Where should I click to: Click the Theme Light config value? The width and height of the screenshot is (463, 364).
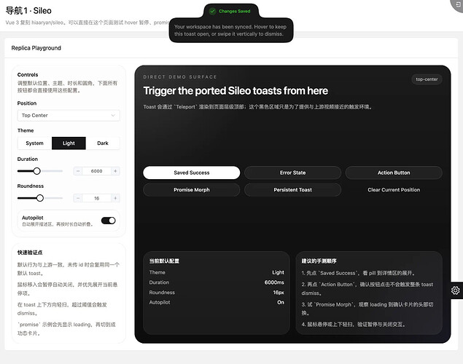point(278,272)
